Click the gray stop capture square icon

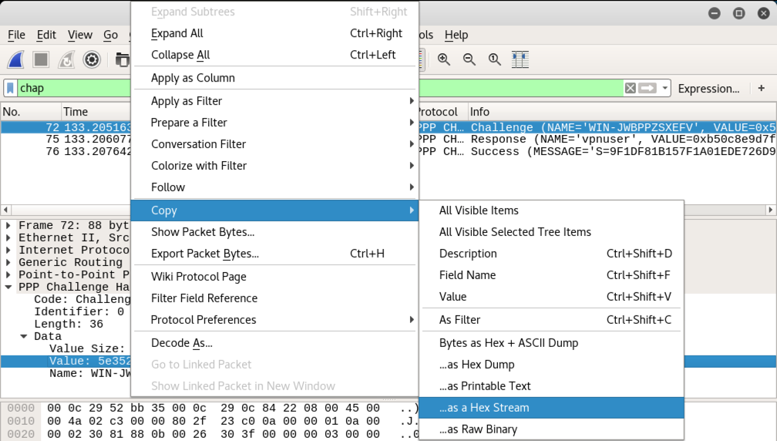pos(41,59)
